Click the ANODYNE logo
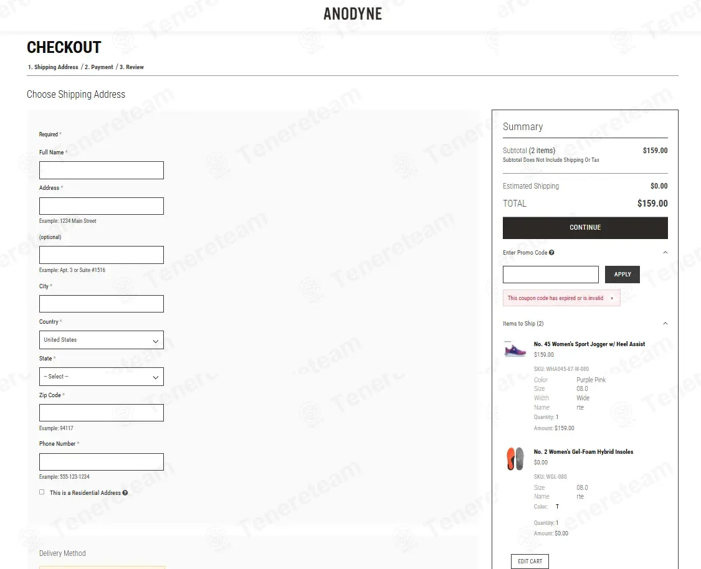The height and width of the screenshot is (569, 701). [x=353, y=14]
